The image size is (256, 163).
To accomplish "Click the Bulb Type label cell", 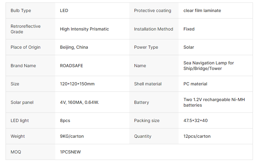I will tap(21, 10).
